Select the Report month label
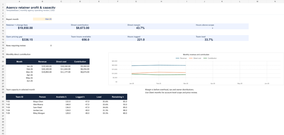Screen dimensions: 284x135 point(12,19)
